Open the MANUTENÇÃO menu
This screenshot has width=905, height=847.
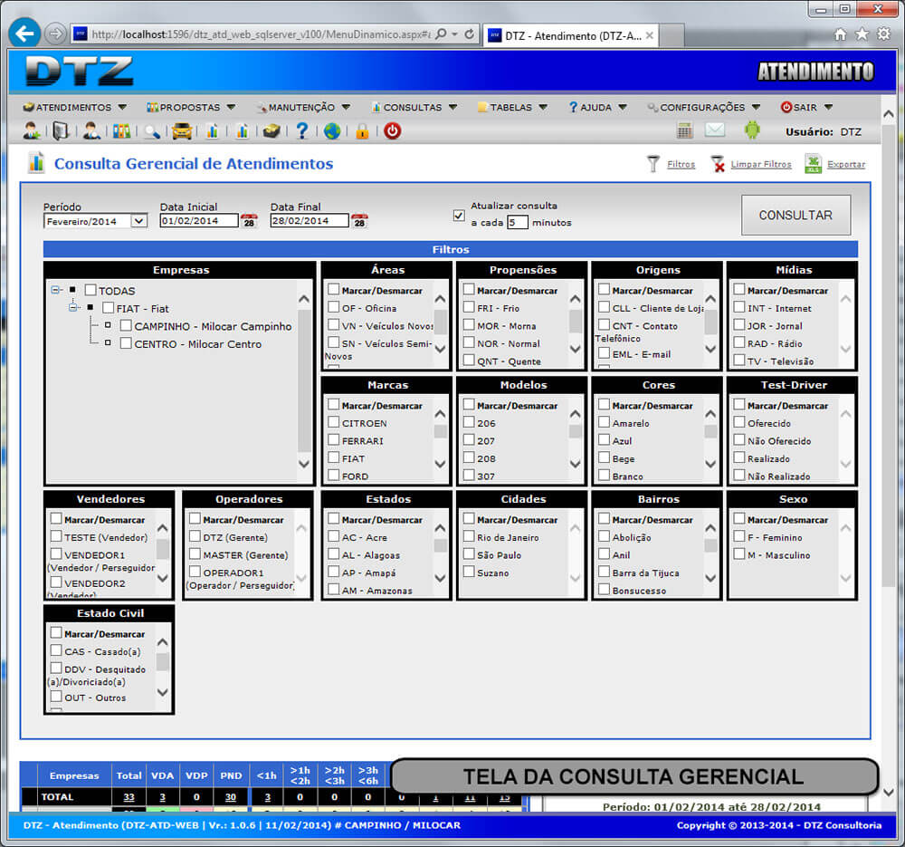[301, 107]
